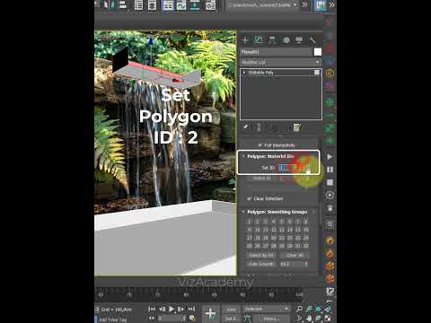Open Configure Modifier Sets icon
This screenshot has height=323, width=431.
point(296,127)
